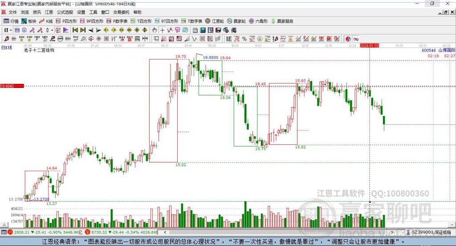
Task: Click the colored flag triangle icon
Action: 66,30
